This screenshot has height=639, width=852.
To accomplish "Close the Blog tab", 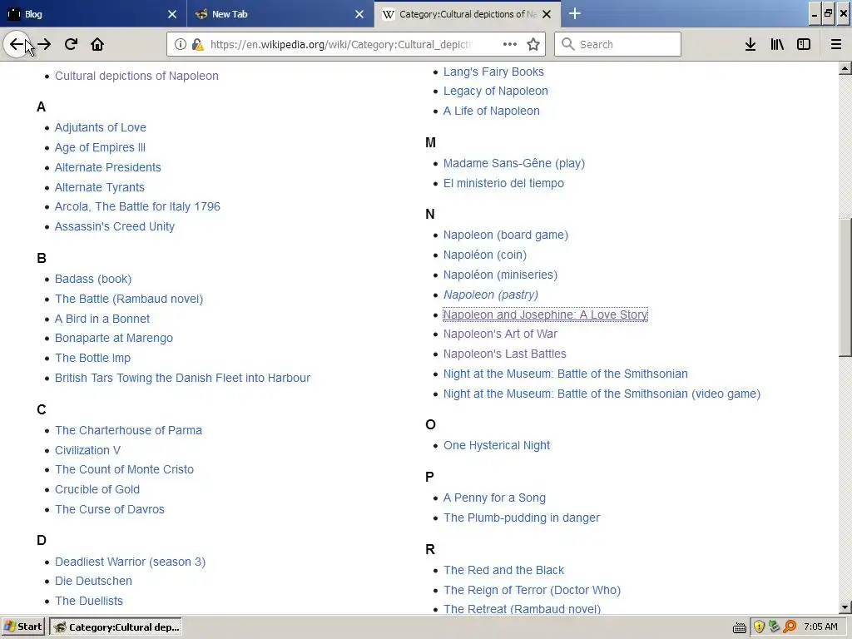I will (172, 14).
